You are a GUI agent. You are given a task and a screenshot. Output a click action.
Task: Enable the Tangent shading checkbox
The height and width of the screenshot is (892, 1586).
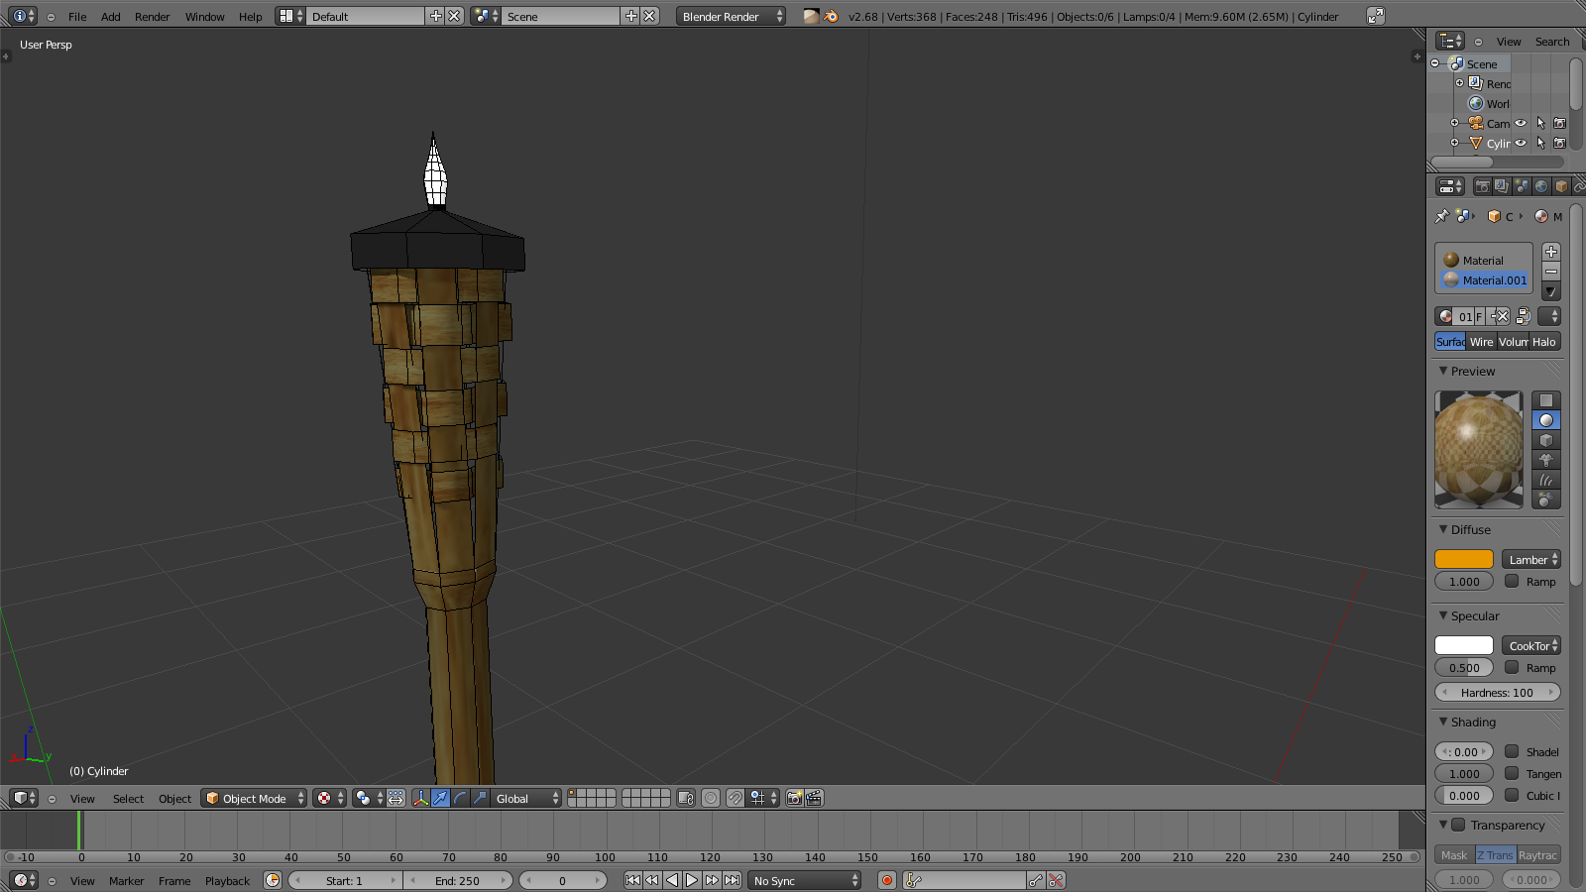[x=1512, y=774]
